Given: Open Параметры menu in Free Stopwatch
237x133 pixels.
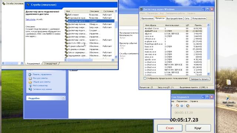Looking at the screenshot, I should click(x=182, y=101).
